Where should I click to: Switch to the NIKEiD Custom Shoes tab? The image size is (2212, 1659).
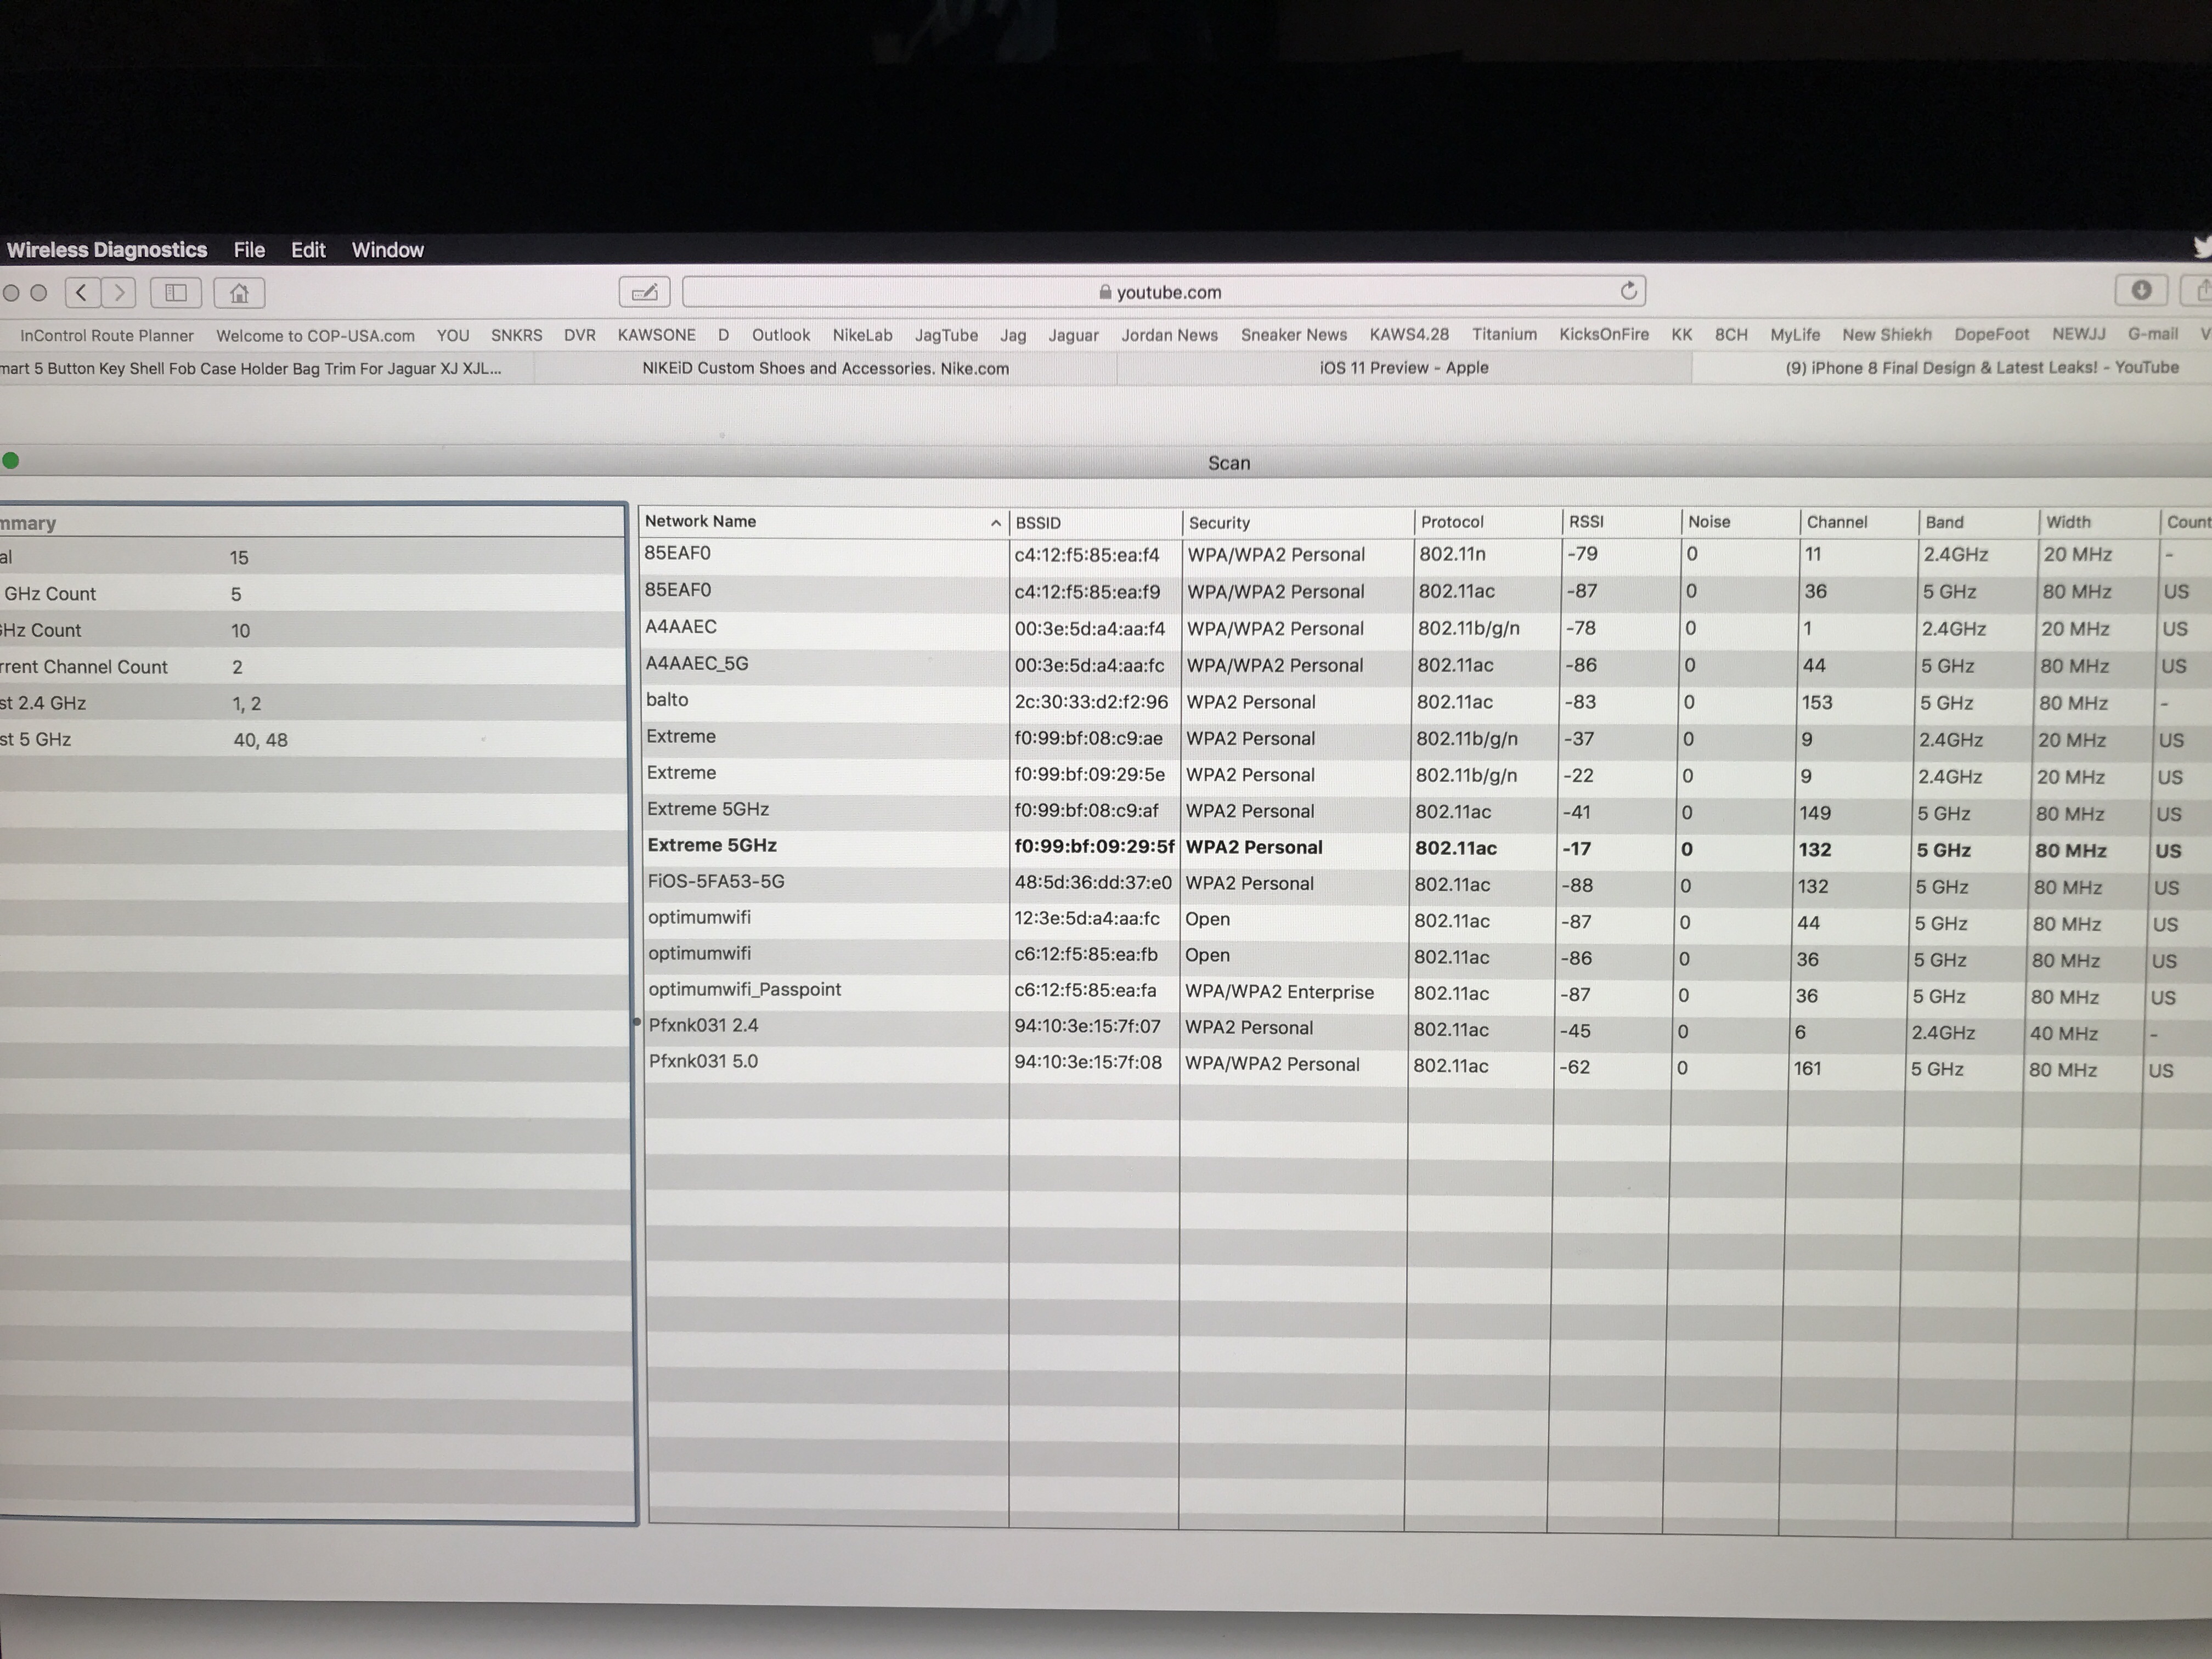pyautogui.click(x=825, y=368)
